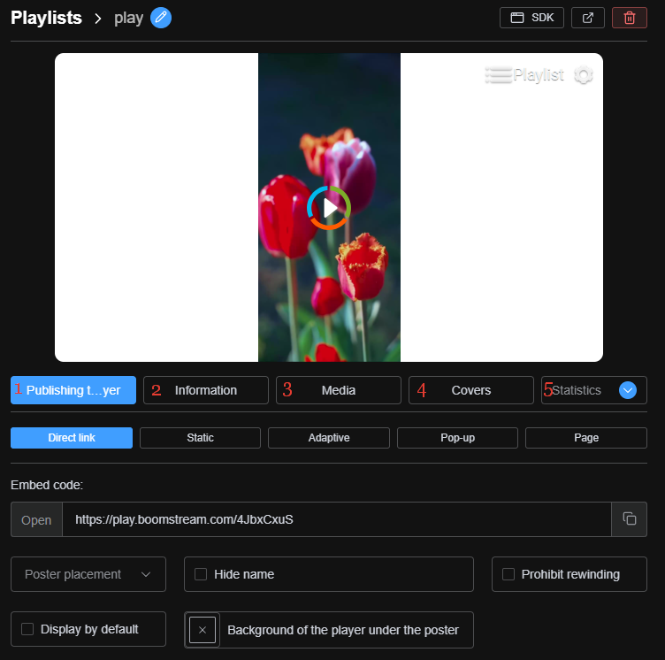The image size is (665, 660).
Task: Switch to the Covers tab
Action: [471, 390]
